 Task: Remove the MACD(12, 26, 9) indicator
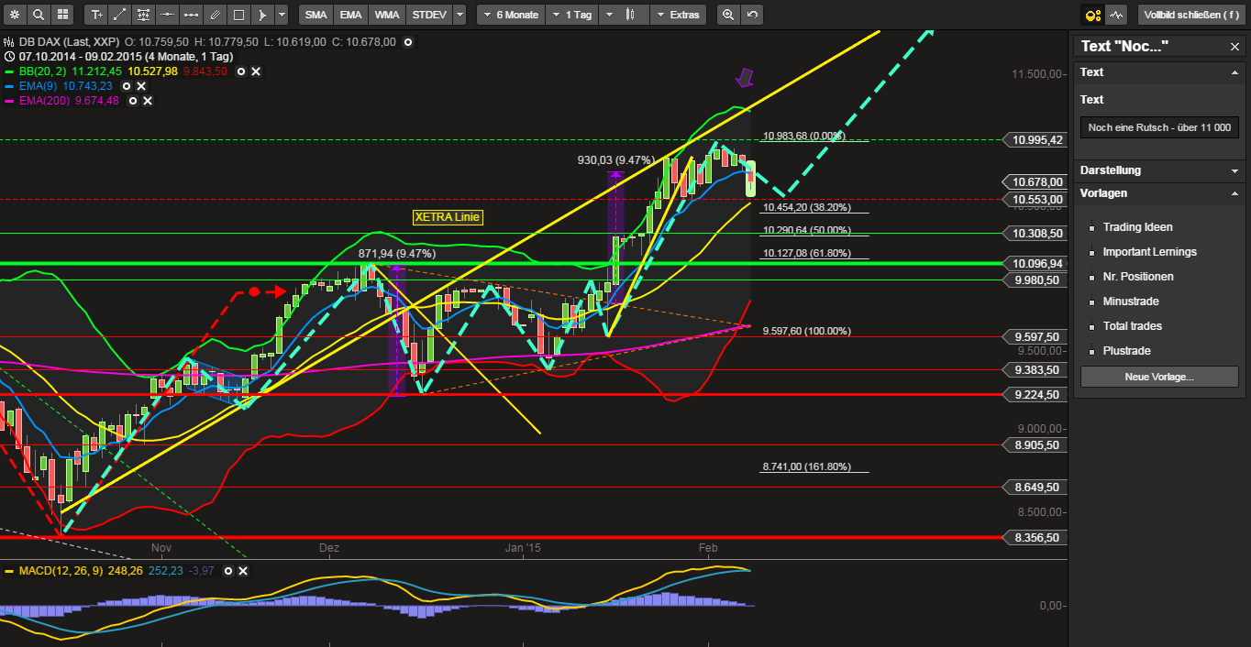[243, 571]
